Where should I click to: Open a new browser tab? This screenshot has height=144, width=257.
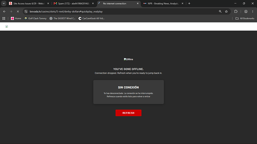(x=189, y=3)
